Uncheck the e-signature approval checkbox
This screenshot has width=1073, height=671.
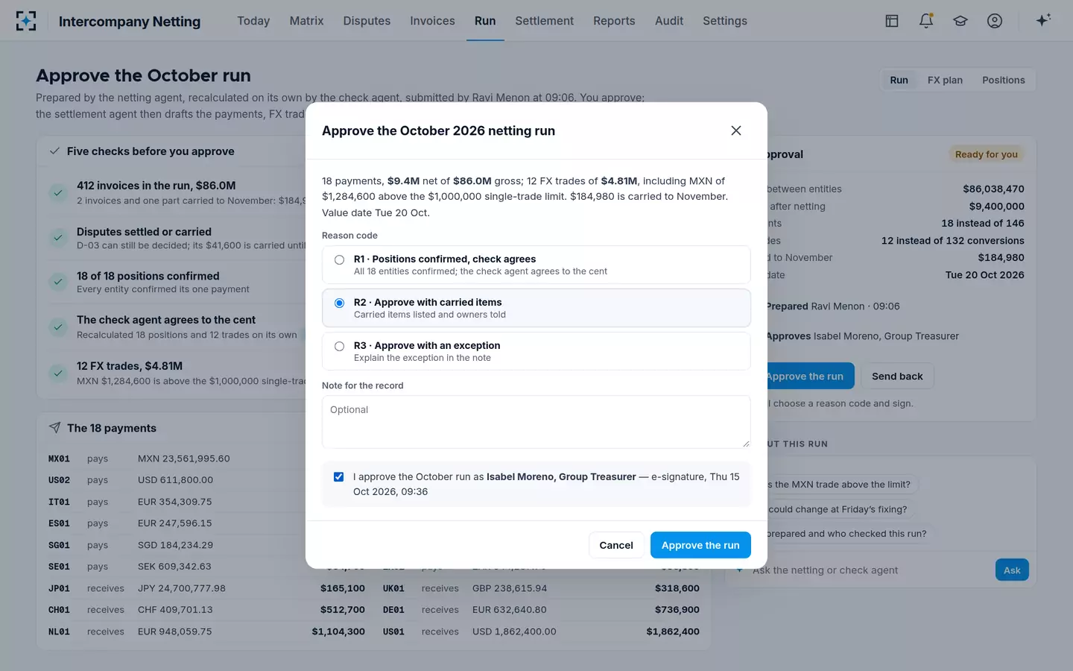tap(338, 476)
